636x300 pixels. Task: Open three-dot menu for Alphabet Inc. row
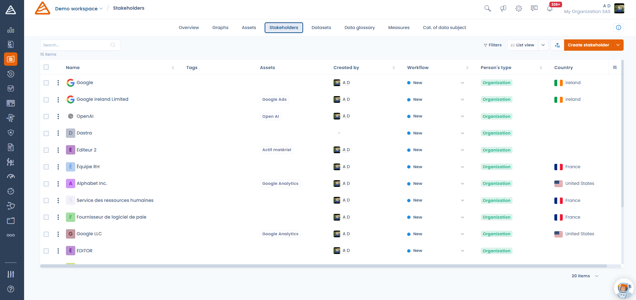tap(58, 184)
